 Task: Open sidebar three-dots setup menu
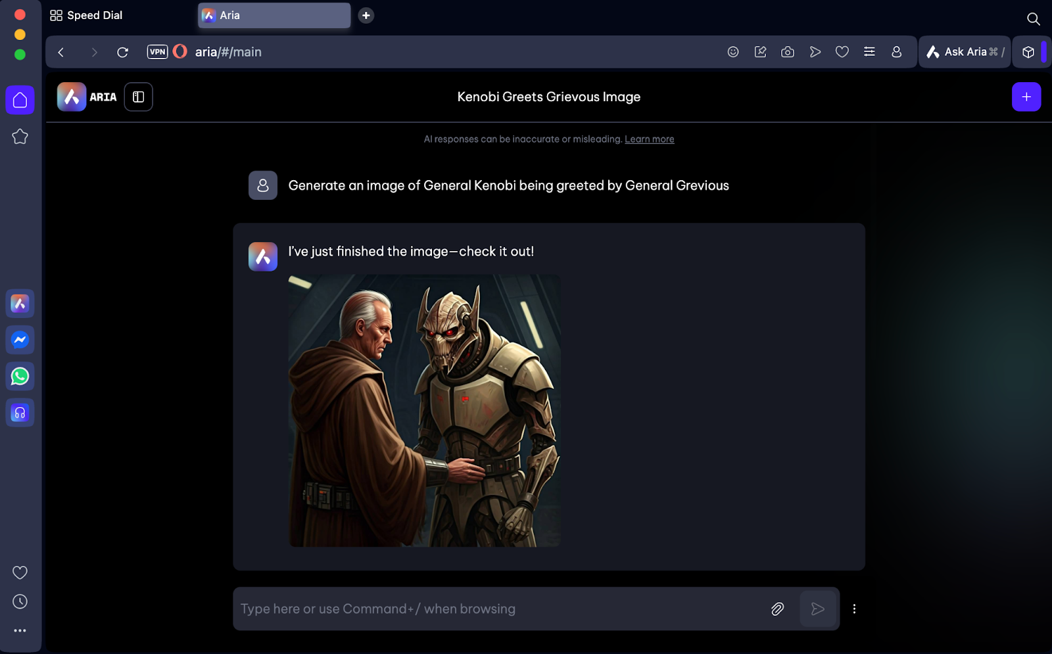tap(20, 630)
